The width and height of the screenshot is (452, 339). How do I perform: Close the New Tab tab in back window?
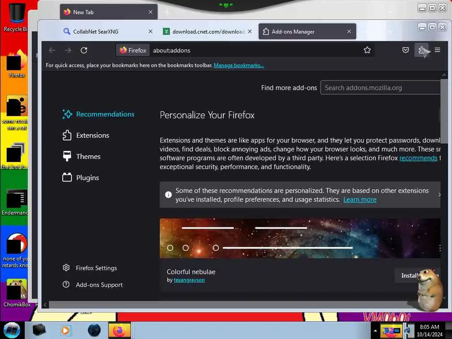click(x=151, y=12)
